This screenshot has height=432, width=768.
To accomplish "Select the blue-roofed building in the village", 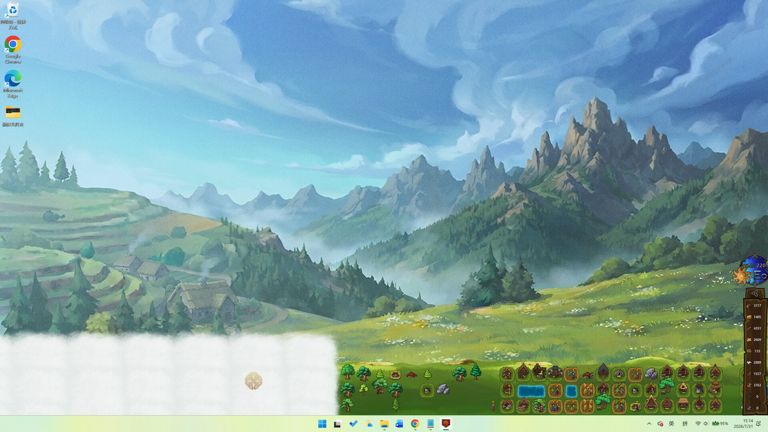I will pos(603,370).
